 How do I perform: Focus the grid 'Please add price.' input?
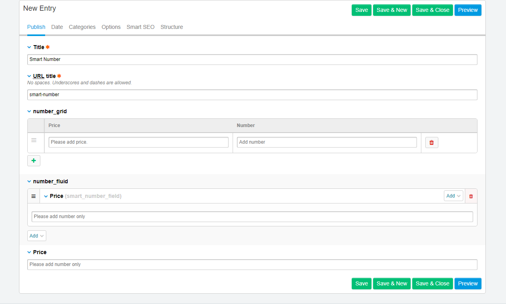tap(138, 142)
